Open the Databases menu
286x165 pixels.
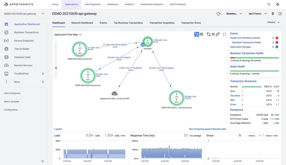[x=113, y=4]
